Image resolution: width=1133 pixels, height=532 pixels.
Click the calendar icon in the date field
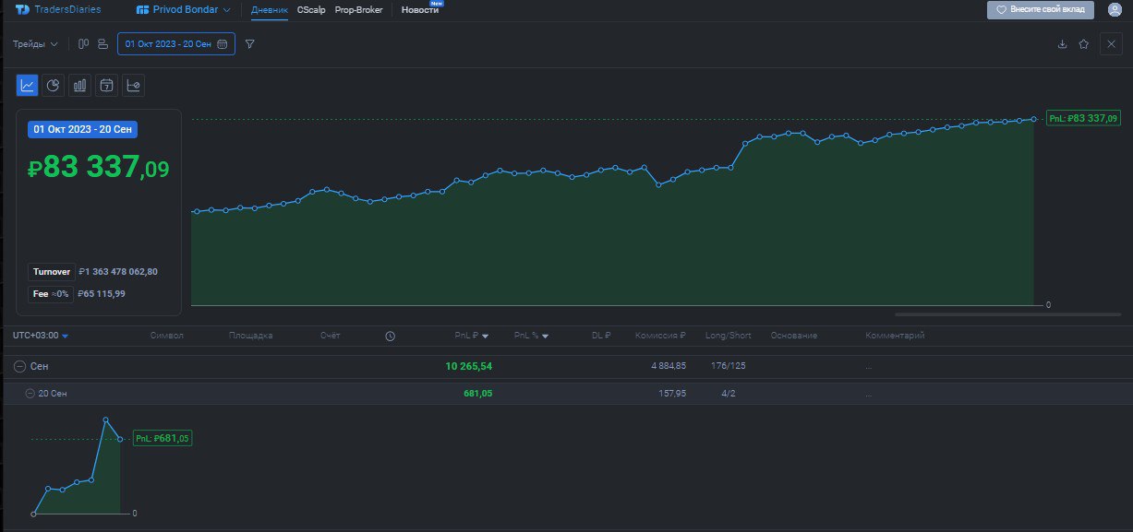pyautogui.click(x=222, y=43)
